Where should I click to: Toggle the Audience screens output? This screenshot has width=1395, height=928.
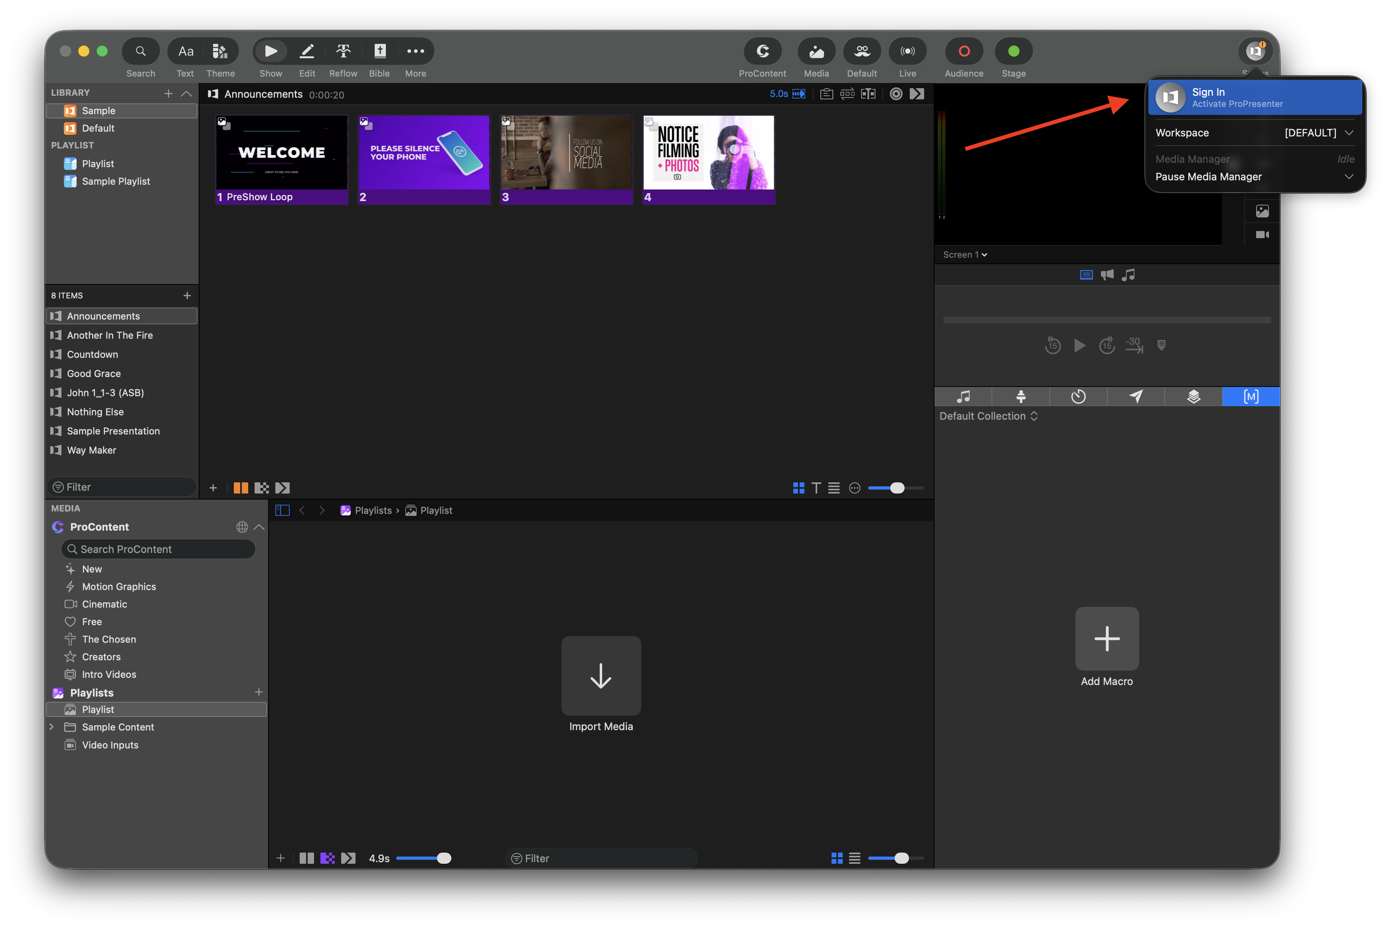(964, 51)
